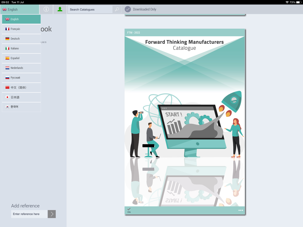Select the English option in the language list
The width and height of the screenshot is (303, 227).
pyautogui.click(x=21, y=19)
